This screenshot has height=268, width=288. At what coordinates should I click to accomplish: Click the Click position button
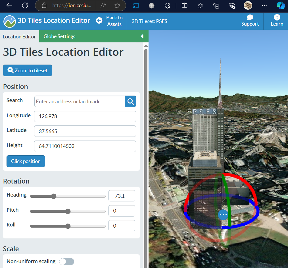26,161
